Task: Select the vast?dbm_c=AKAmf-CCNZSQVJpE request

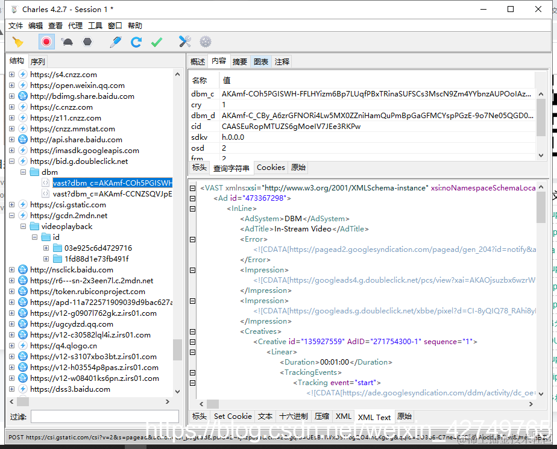Action: tap(112, 193)
